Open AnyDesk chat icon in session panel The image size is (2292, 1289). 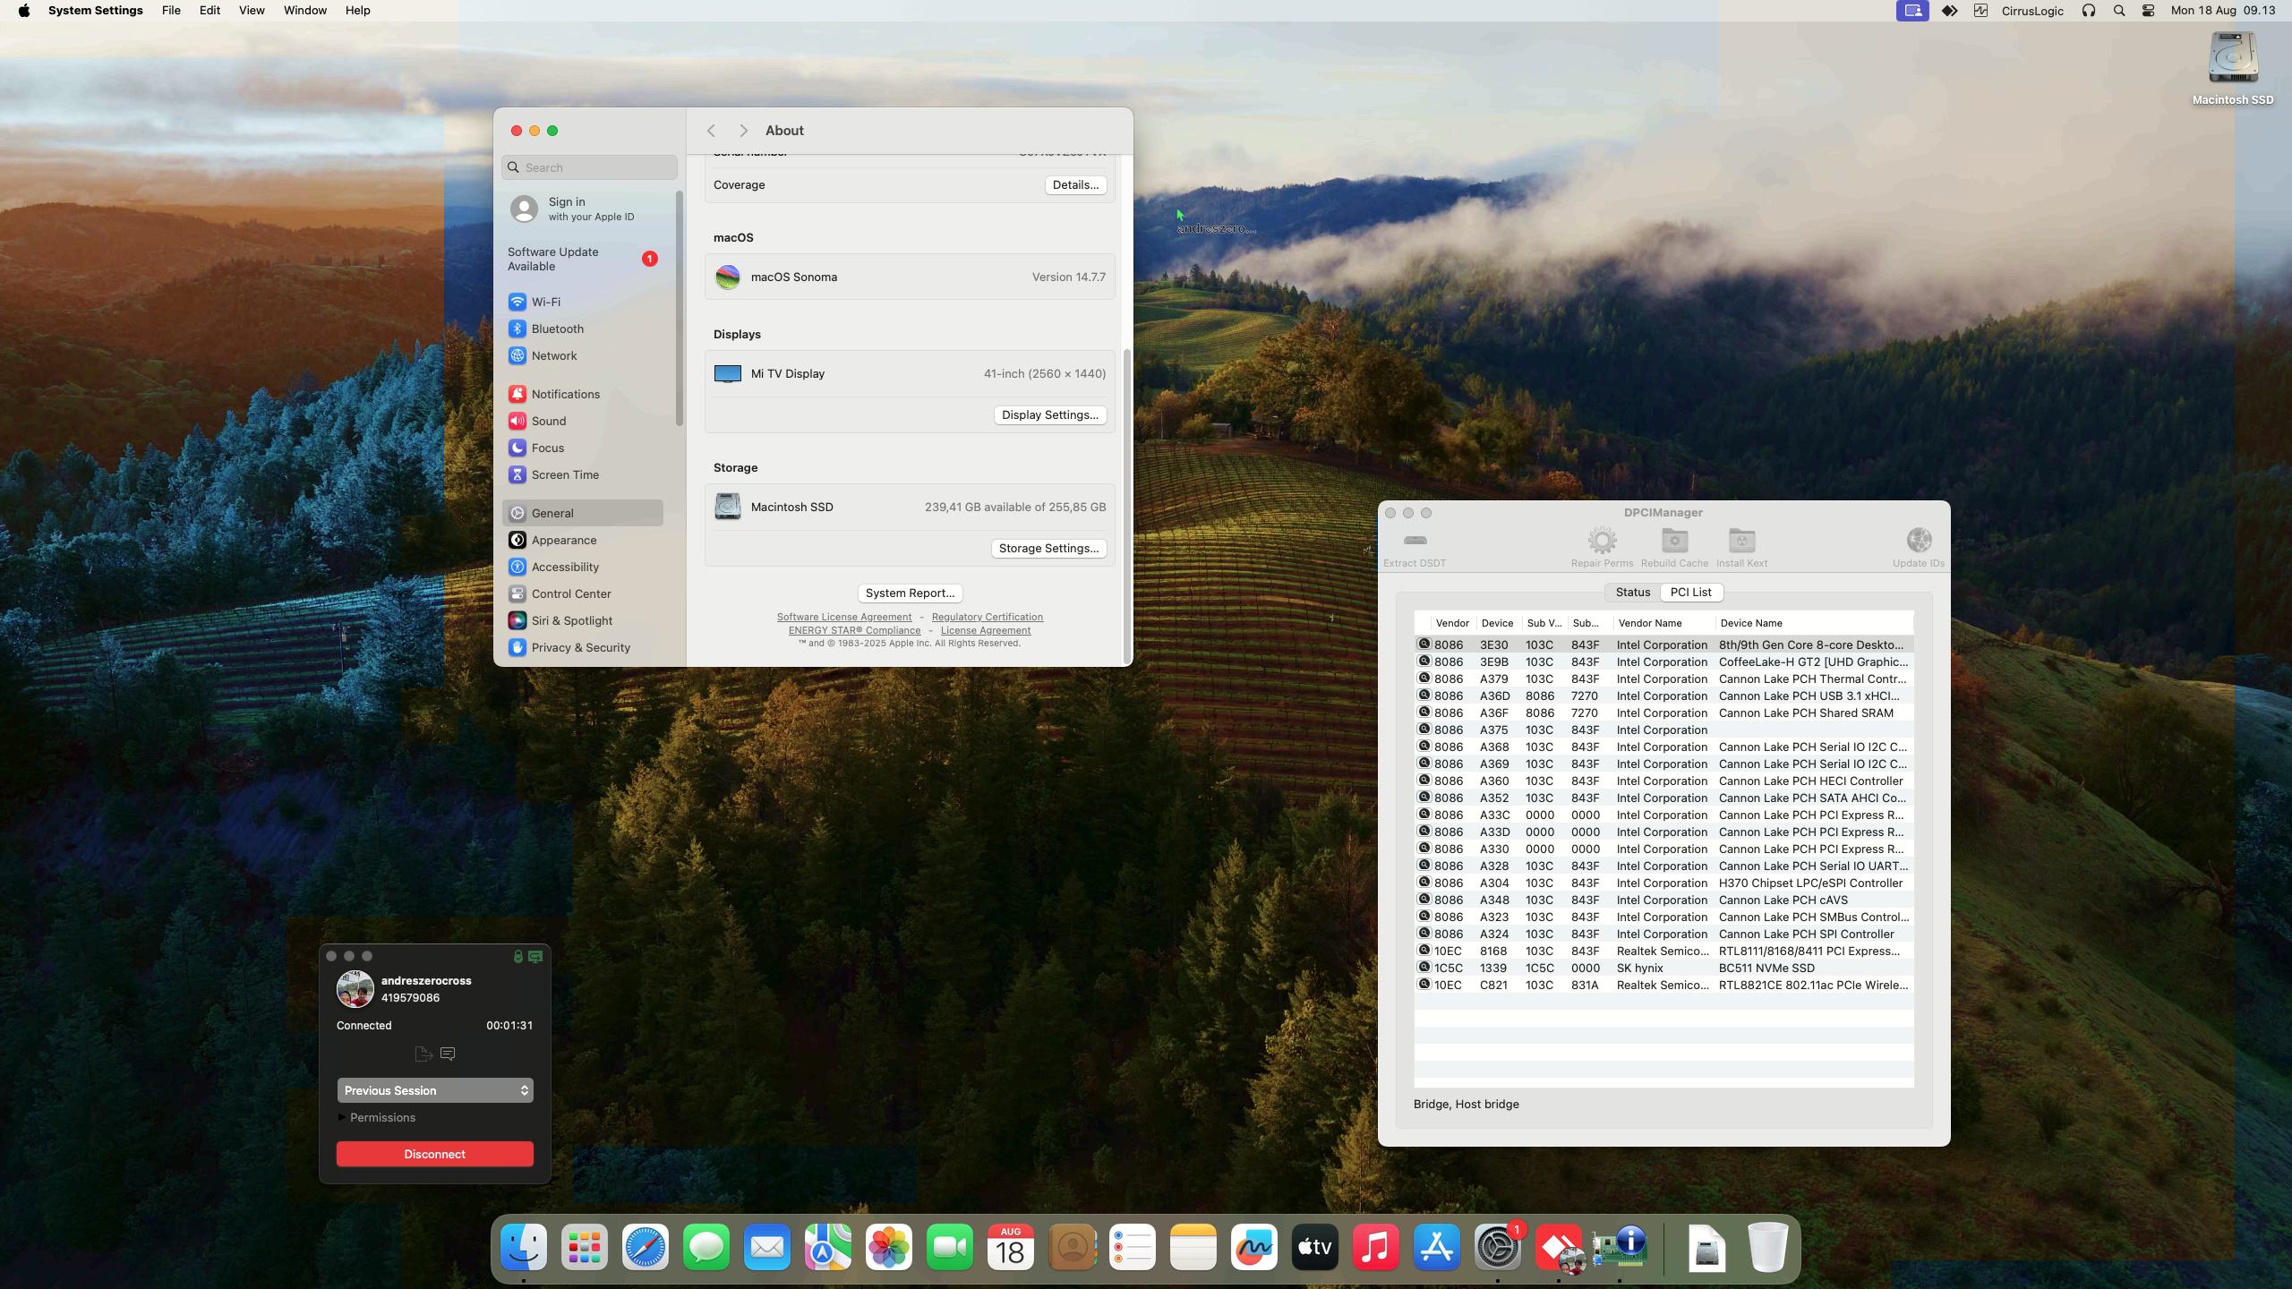pos(449,1054)
